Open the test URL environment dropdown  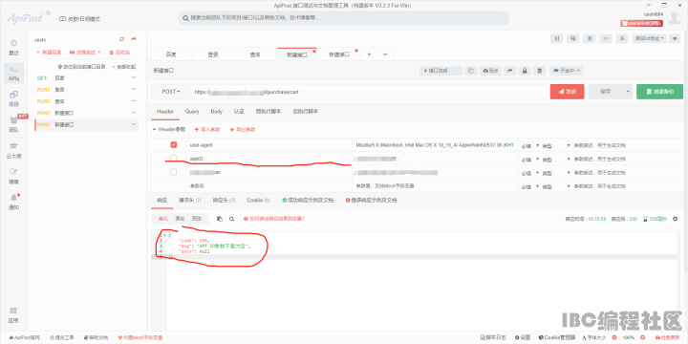pyautogui.click(x=650, y=38)
